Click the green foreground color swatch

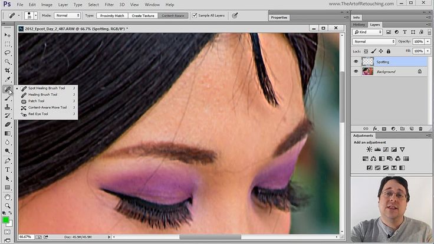(x=5, y=220)
